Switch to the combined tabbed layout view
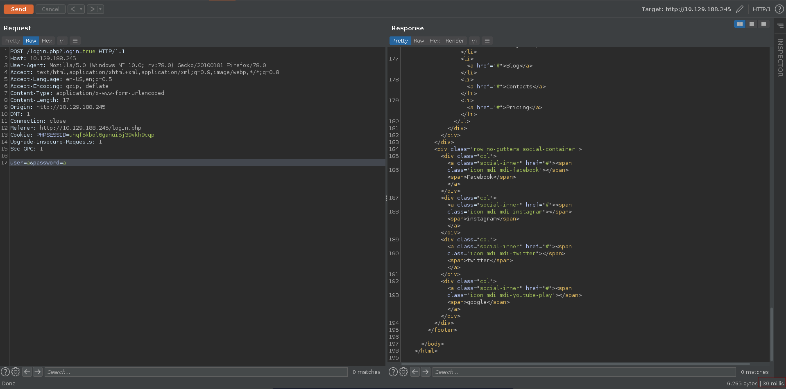Viewport: 786px width, 389px height. [763, 24]
